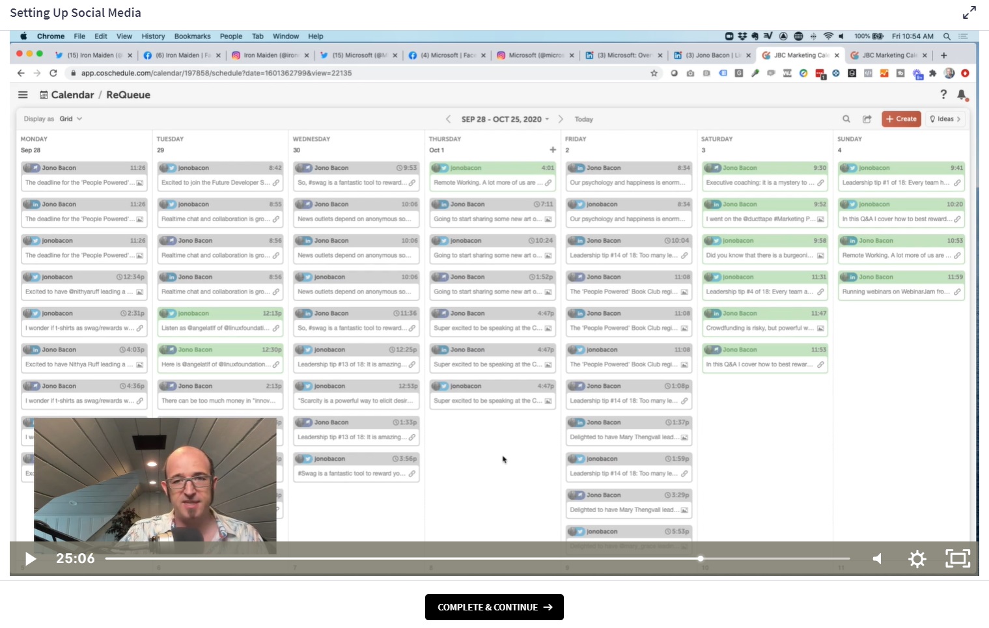This screenshot has width=989, height=628.
Task: Open notifications bell
Action: (x=962, y=95)
